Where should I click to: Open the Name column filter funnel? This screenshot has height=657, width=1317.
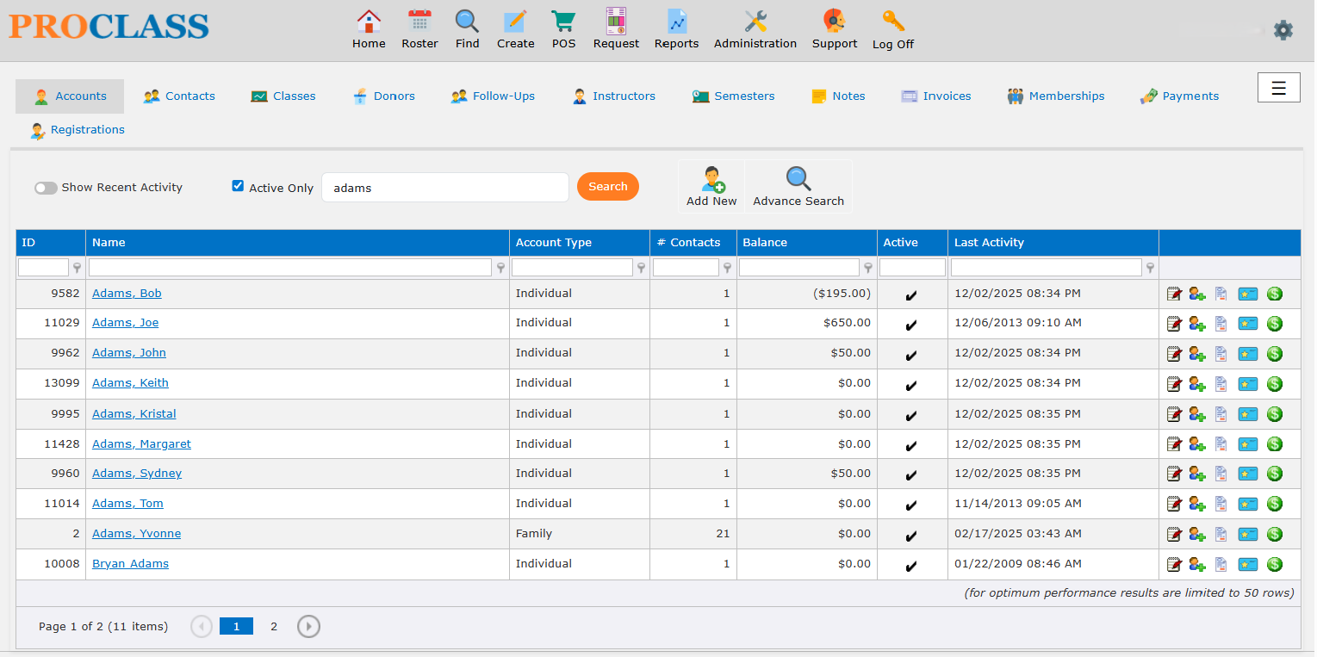(500, 268)
